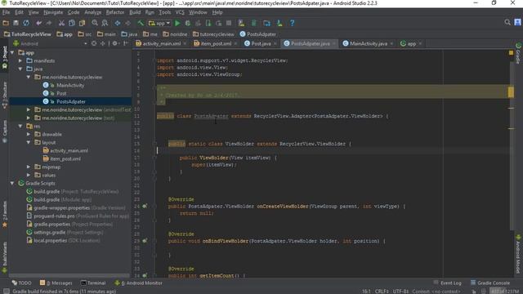Screen dimensions: 523x294
Task: Open the Gradle Console
Action: [490, 283]
